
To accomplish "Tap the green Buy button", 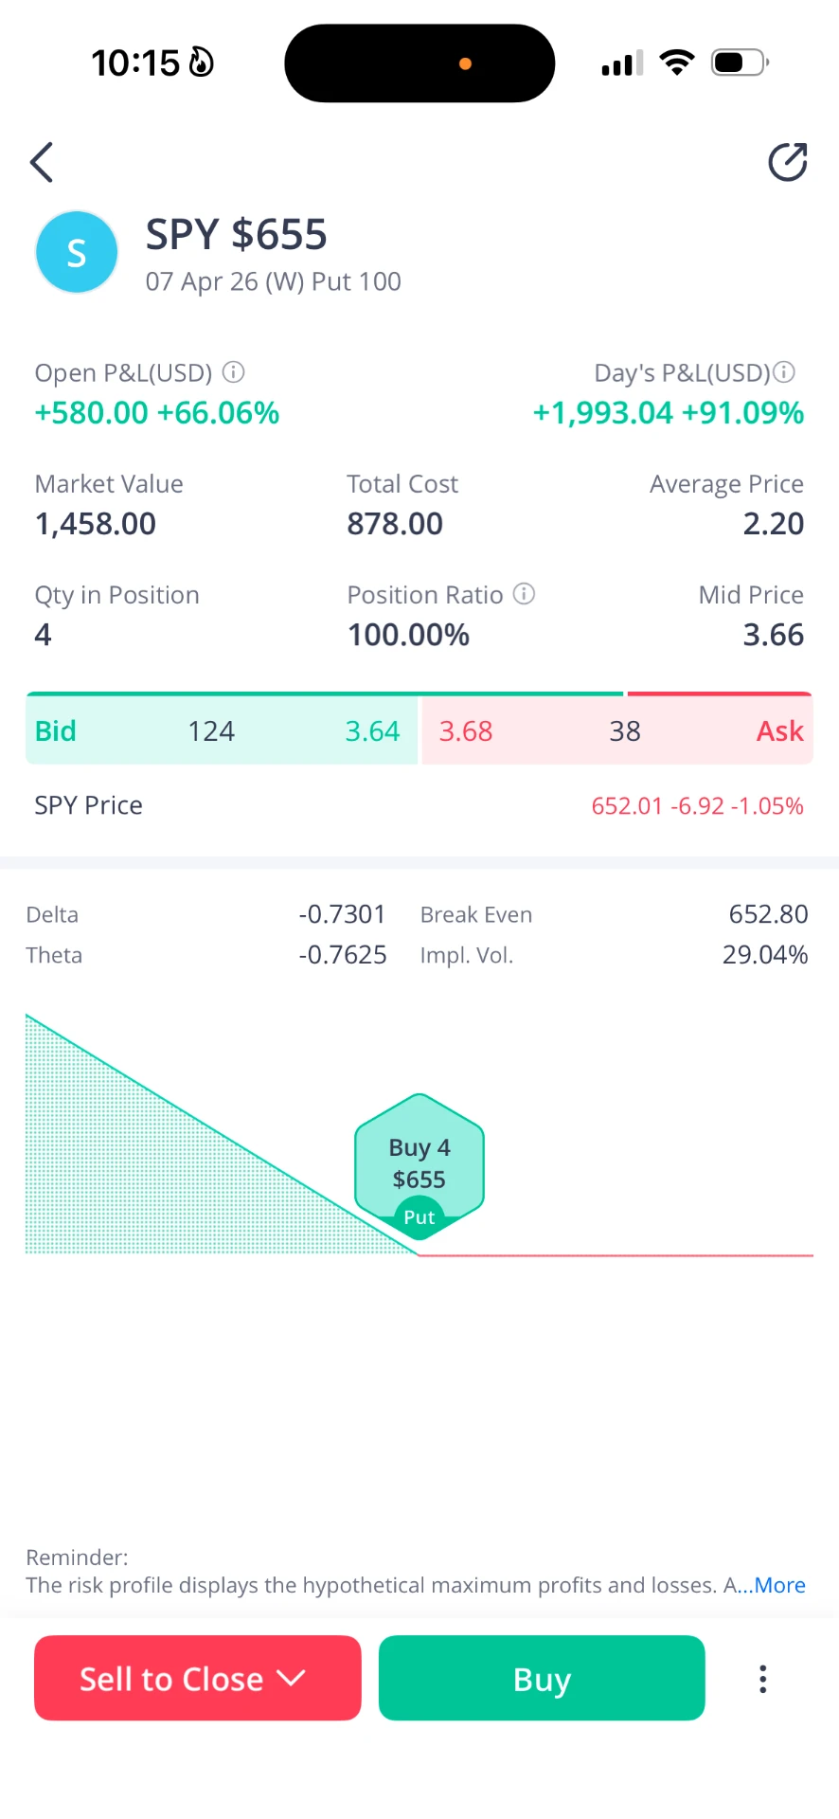I will click(x=542, y=1678).
